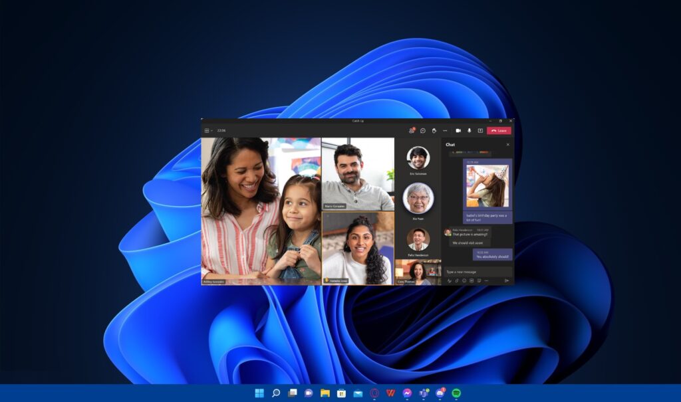Open Teams Chat from the taskbar

309,393
